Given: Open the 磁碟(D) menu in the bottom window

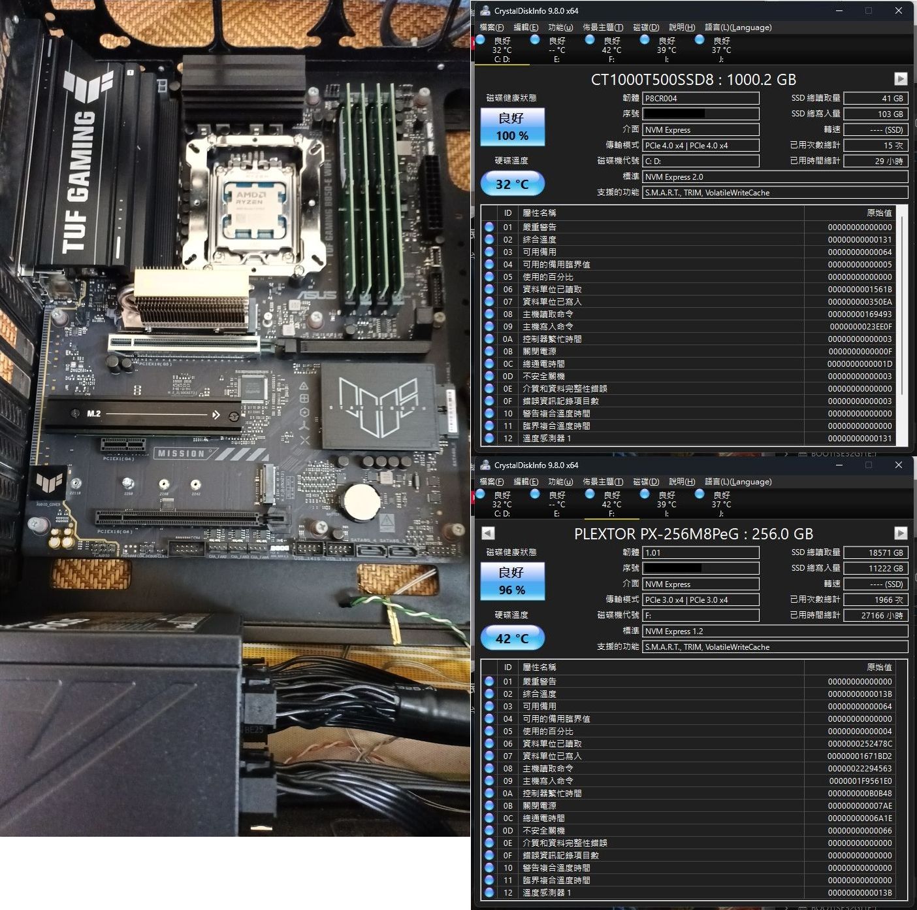Looking at the screenshot, I should coord(646,482).
